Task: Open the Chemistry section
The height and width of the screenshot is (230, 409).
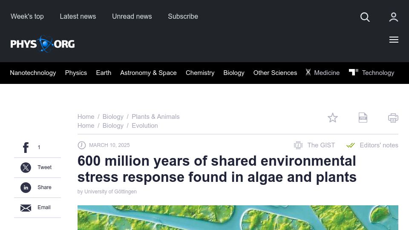Action: click(x=200, y=73)
